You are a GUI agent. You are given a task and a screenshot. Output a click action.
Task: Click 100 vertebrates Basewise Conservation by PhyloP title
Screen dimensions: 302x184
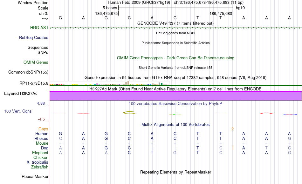175,103
